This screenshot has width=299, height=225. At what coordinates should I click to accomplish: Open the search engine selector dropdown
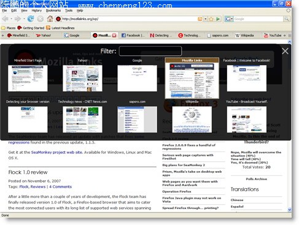click(x=232, y=19)
